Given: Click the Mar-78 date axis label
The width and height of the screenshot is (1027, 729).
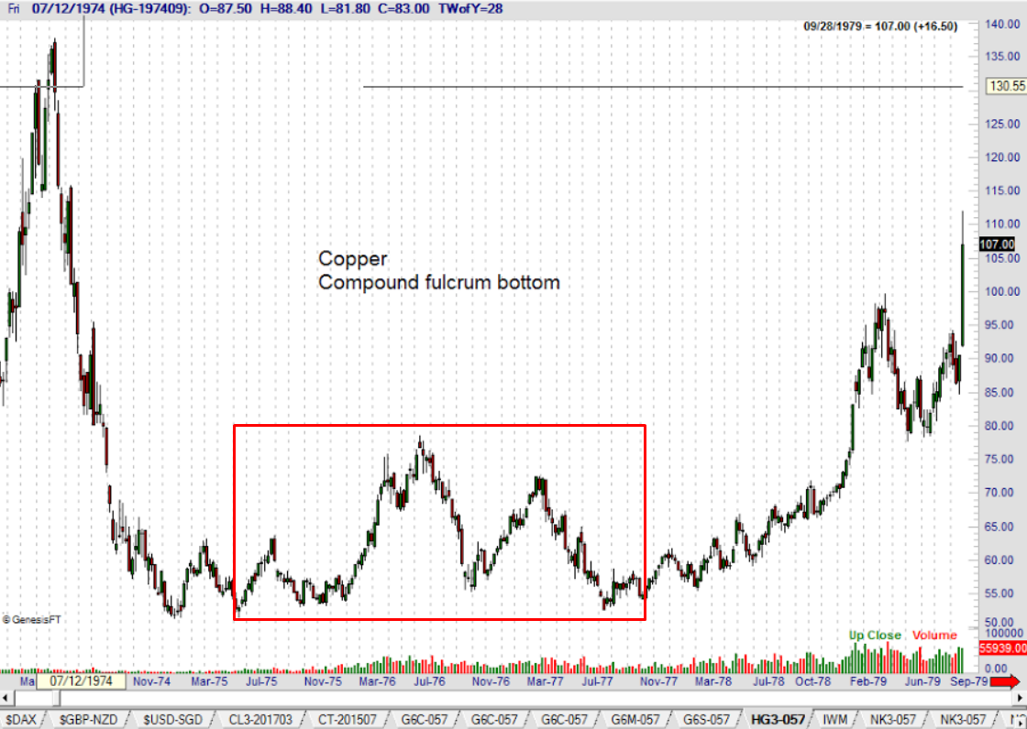Looking at the screenshot, I should 713,681.
